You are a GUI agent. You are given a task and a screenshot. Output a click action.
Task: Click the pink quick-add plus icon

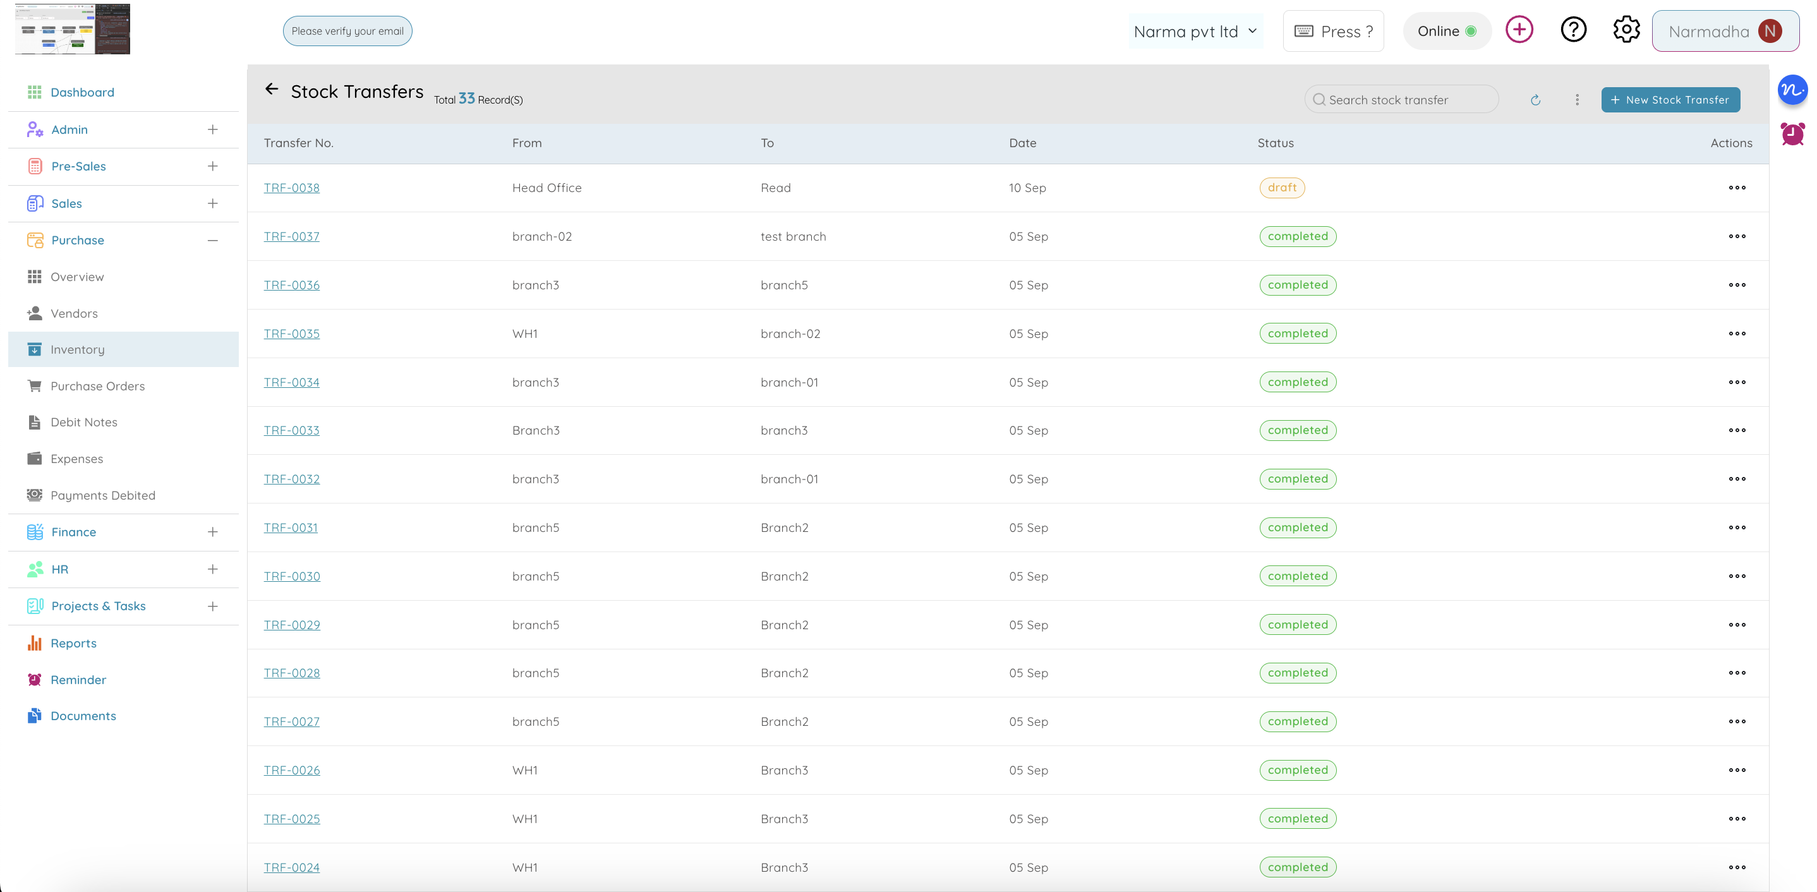pos(1519,30)
